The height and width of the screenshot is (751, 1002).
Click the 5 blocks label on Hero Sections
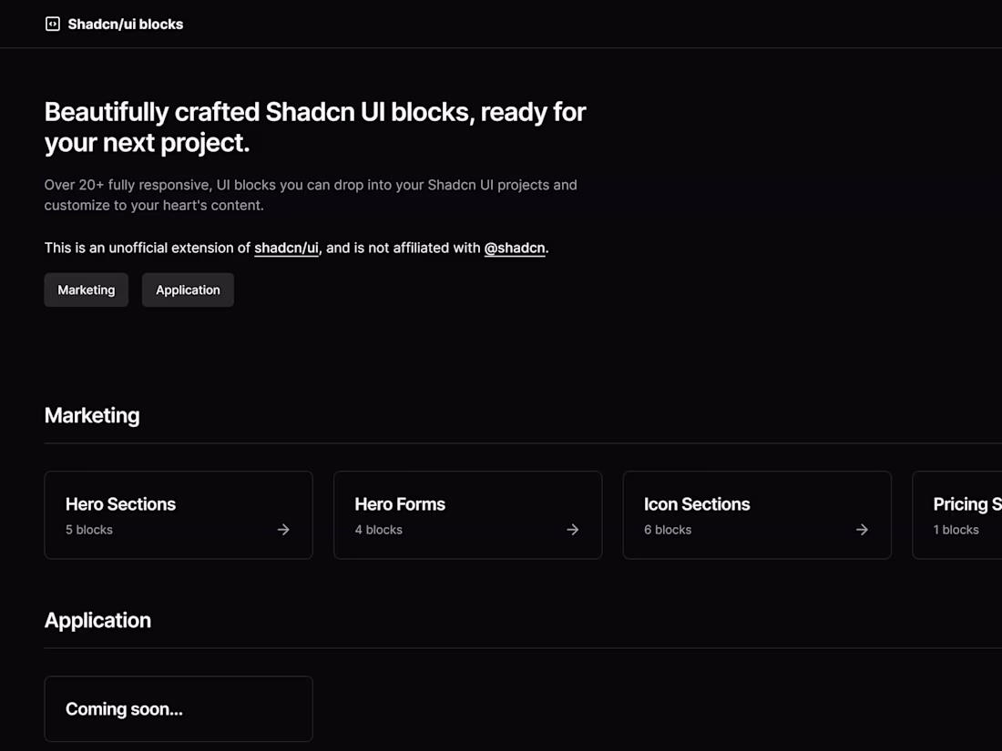88,529
